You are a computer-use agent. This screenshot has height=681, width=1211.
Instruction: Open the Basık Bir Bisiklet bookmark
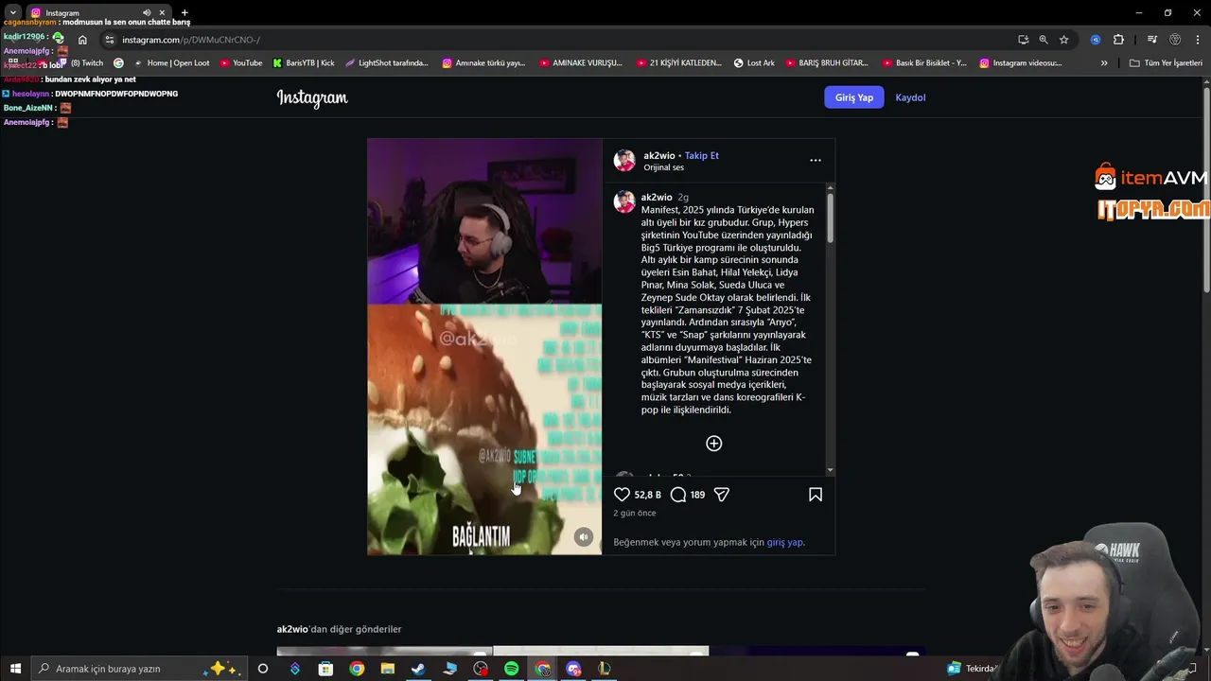924,63
